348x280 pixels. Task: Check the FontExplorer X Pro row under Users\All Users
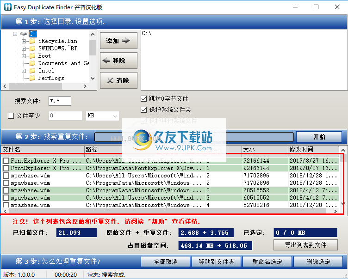(x=6, y=161)
